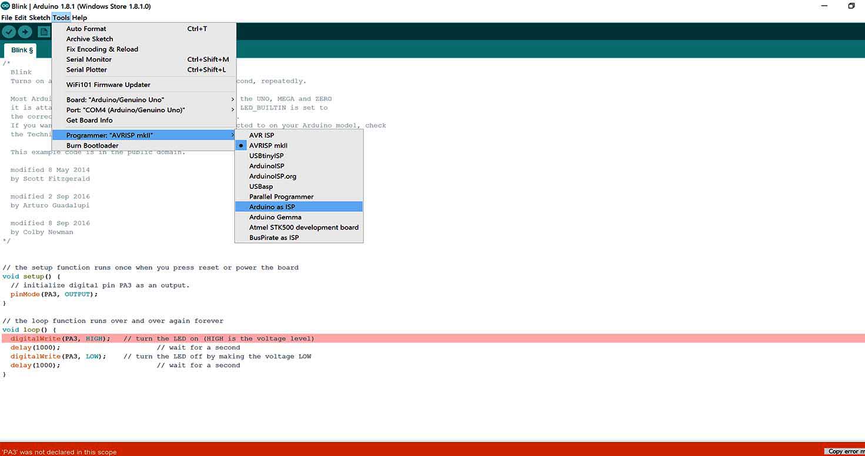
Task: Select Arduino Gemma programmer
Action: click(299, 217)
